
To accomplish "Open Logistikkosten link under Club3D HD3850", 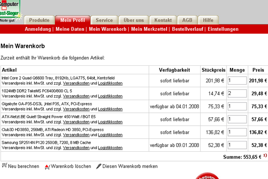I will [x=110, y=135].
